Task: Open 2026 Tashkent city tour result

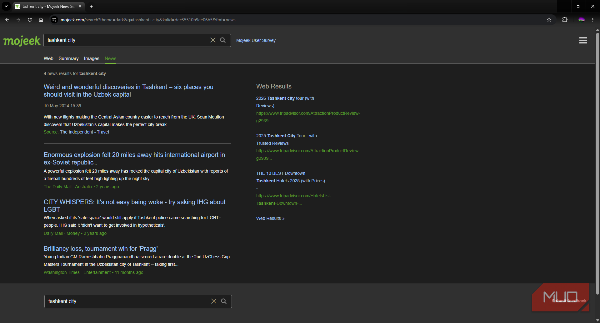Action: click(x=285, y=102)
